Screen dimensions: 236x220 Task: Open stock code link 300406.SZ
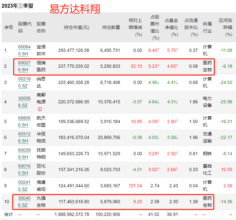[24, 202]
